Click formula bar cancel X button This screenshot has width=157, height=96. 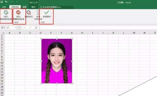[x=24, y=27]
